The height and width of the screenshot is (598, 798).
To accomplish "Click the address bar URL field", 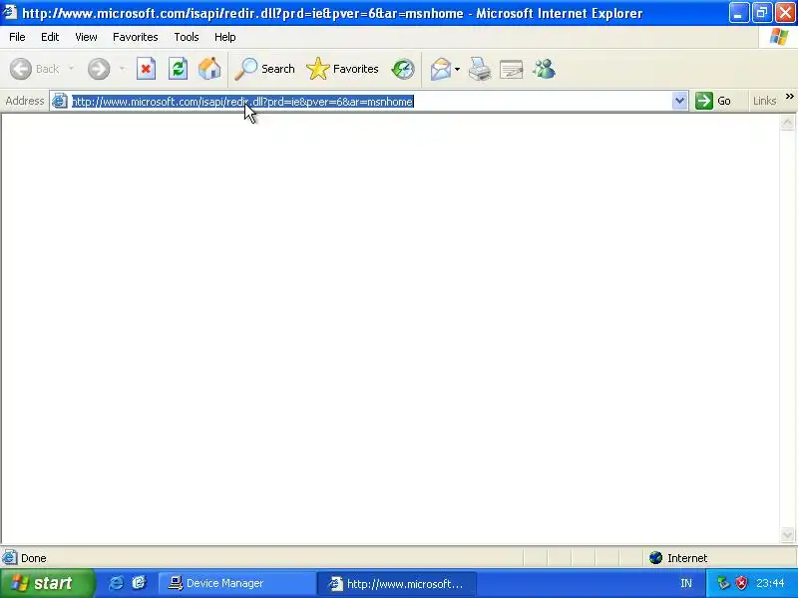I will coord(369,102).
